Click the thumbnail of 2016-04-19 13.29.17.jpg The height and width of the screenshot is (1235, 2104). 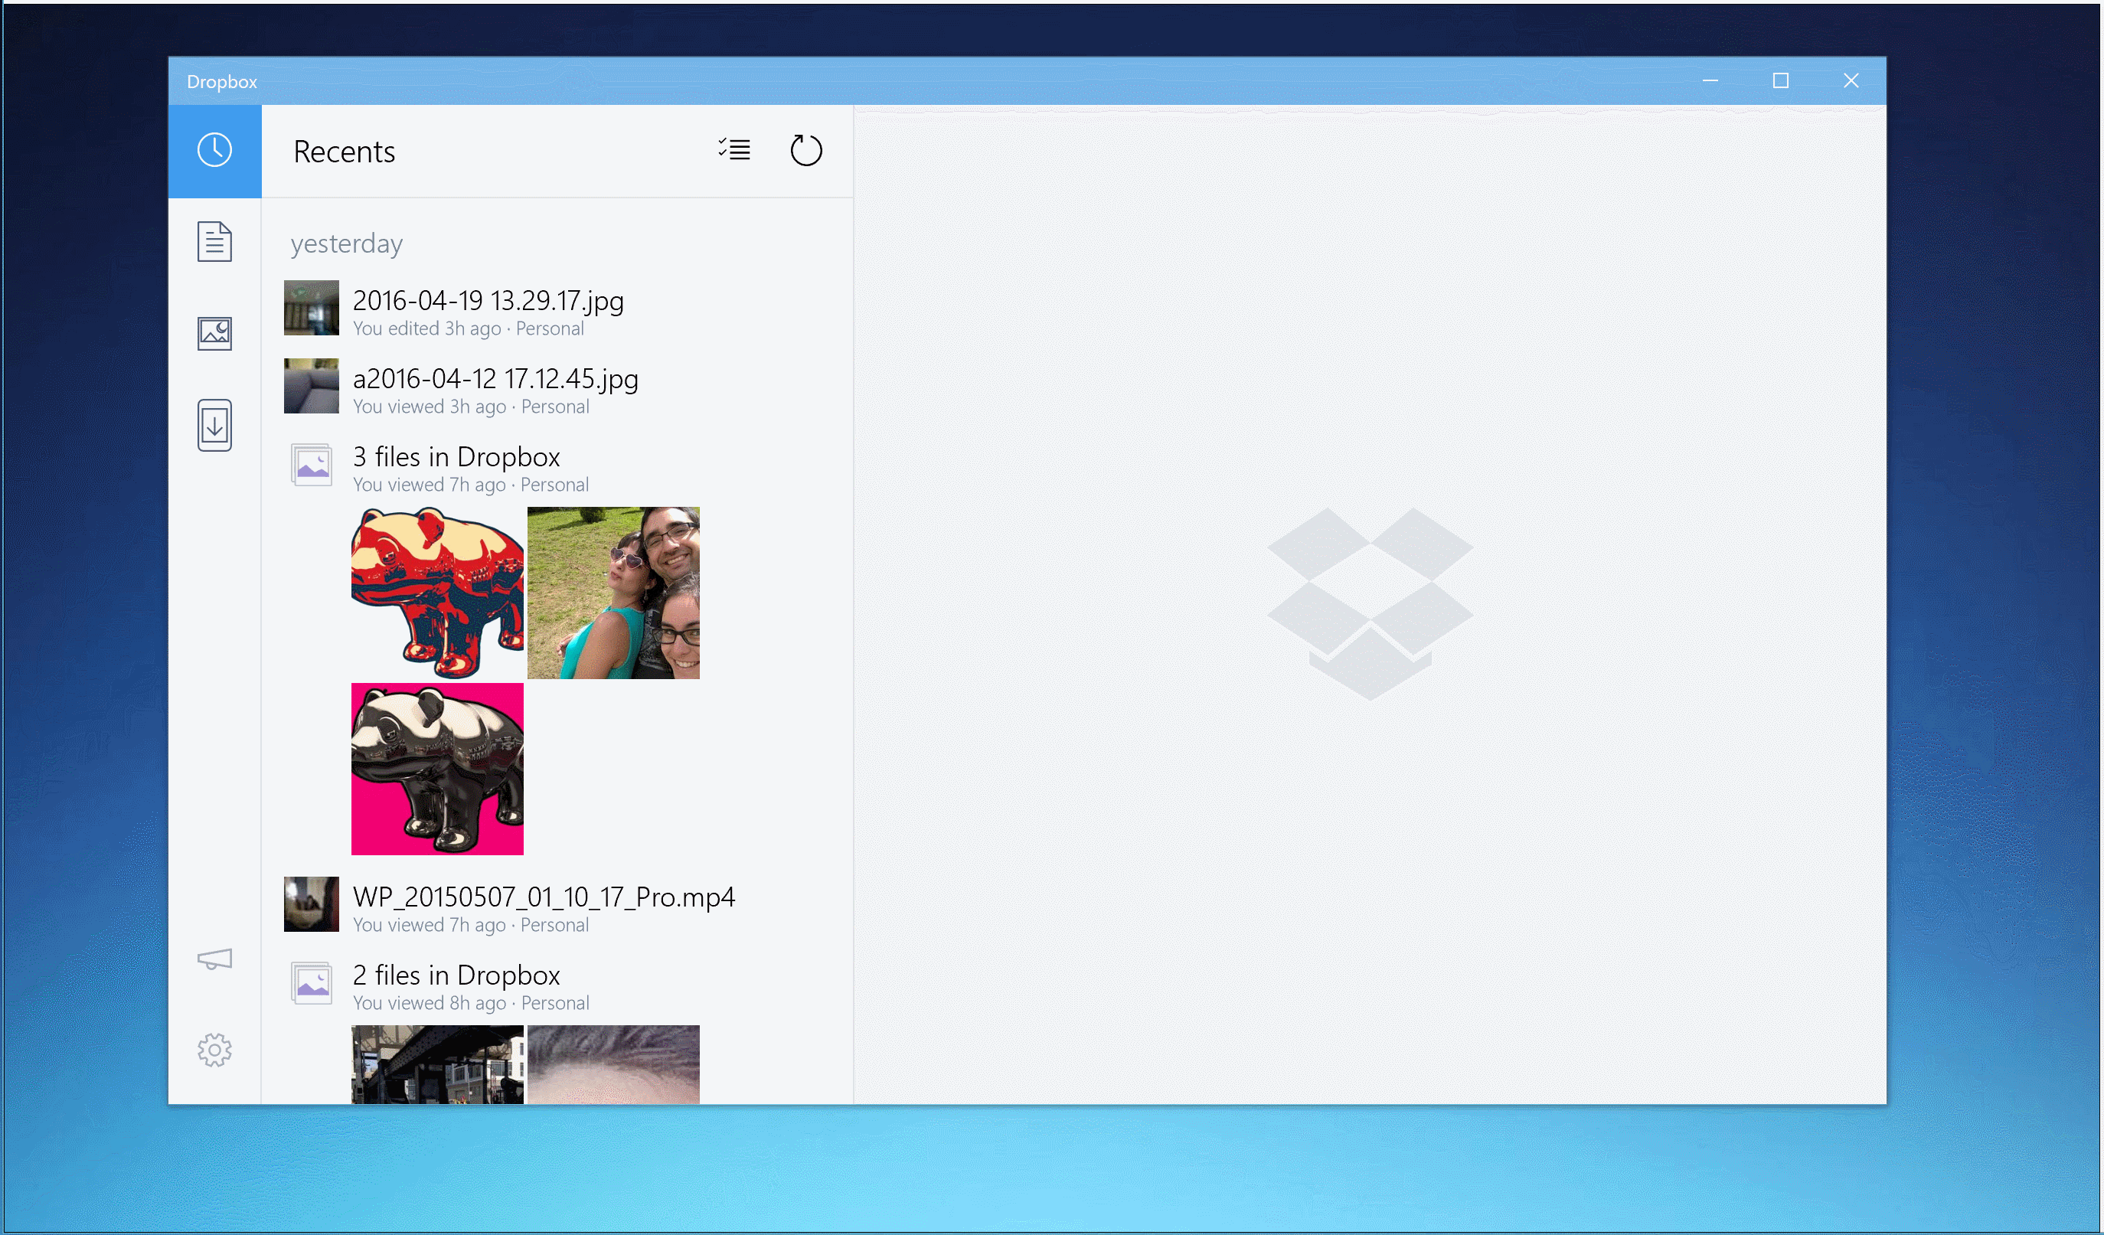[311, 308]
